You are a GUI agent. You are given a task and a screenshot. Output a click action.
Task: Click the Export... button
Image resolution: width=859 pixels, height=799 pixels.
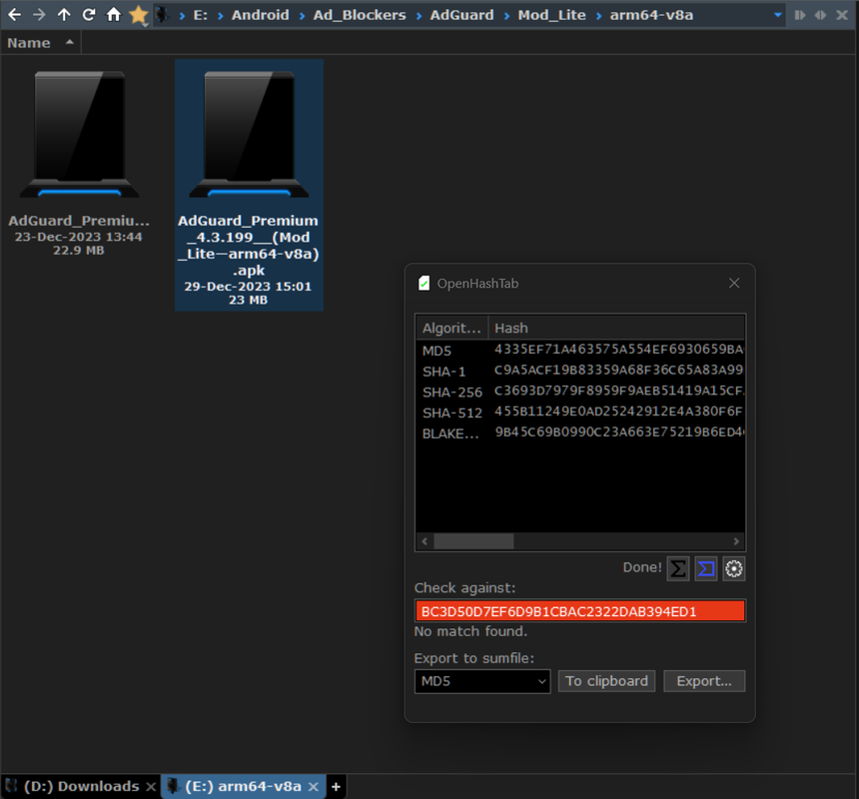pyautogui.click(x=704, y=681)
